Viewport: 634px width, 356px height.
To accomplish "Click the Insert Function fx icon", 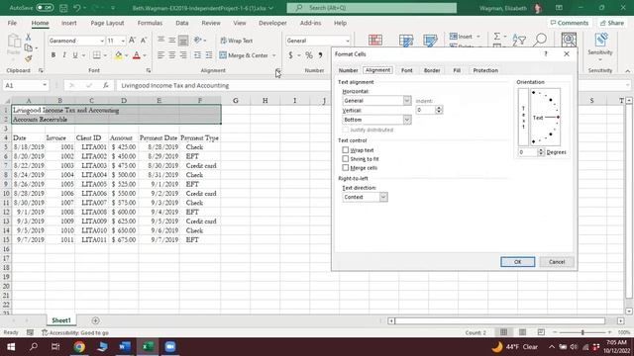I will pyautogui.click(x=106, y=85).
